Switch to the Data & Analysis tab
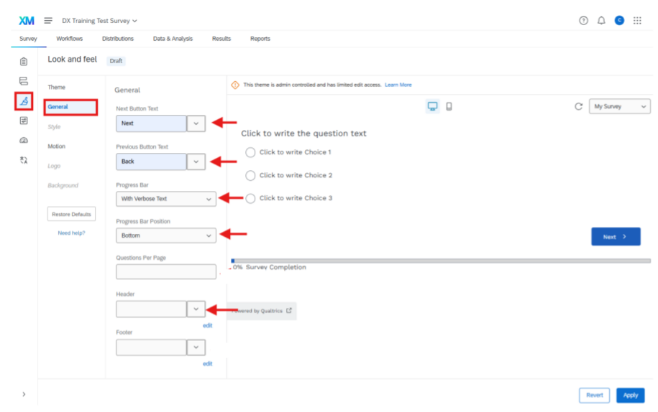The height and width of the screenshot is (412, 658). [173, 39]
